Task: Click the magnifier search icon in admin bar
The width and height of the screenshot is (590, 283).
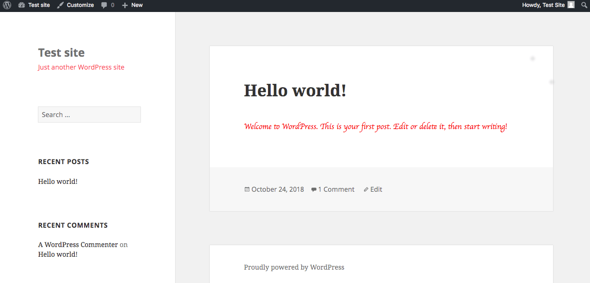Action: [584, 5]
